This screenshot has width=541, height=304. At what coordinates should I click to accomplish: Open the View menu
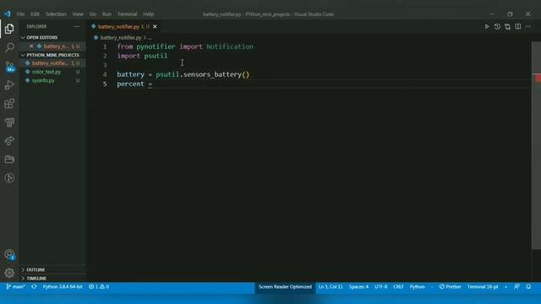coord(78,14)
